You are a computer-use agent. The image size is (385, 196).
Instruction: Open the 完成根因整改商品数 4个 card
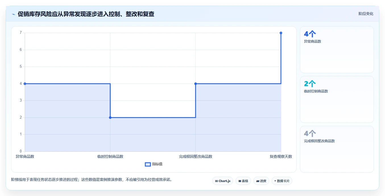[x=337, y=149]
